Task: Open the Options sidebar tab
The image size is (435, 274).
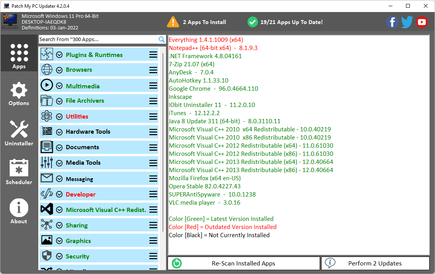Action: tap(19, 94)
